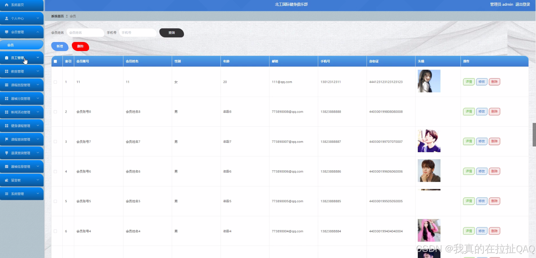Image resolution: width=536 pixels, height=258 pixels.
Task: Click the grid icon beside 器械分类管理
Action: (6, 99)
